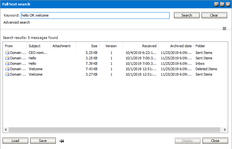Select the envelope icon of CEO nomi... message

tap(7, 53)
